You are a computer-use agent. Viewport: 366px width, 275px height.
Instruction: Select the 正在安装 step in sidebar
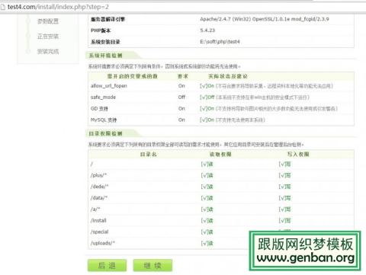[48, 37]
